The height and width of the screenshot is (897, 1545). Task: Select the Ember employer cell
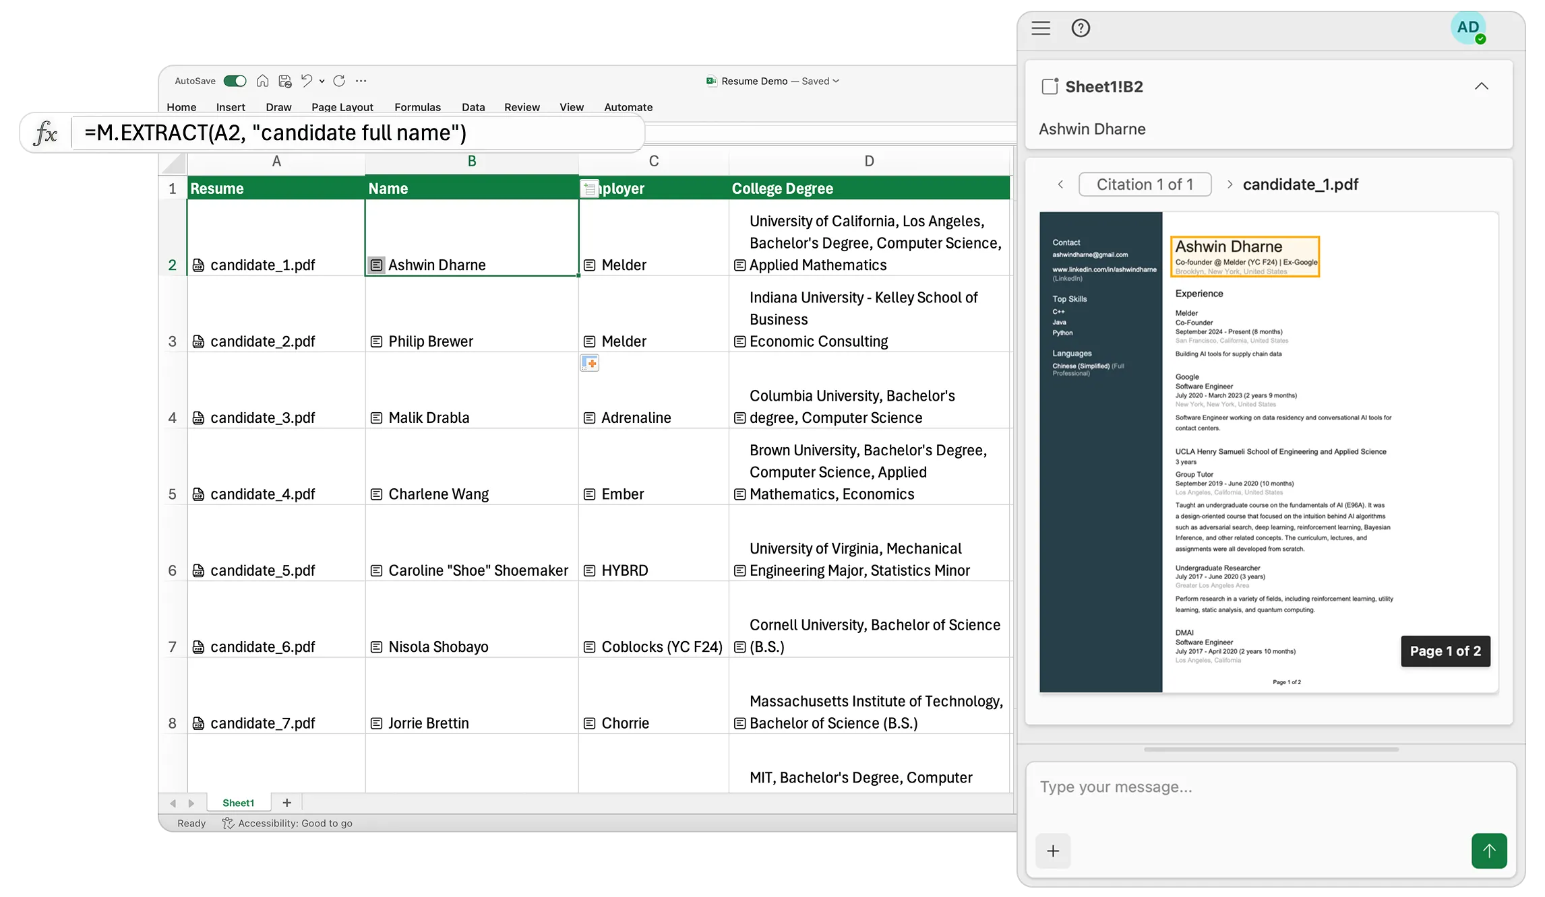654,467
